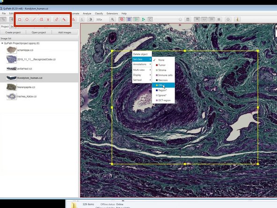Expand the Display submenu

[x=142, y=75]
